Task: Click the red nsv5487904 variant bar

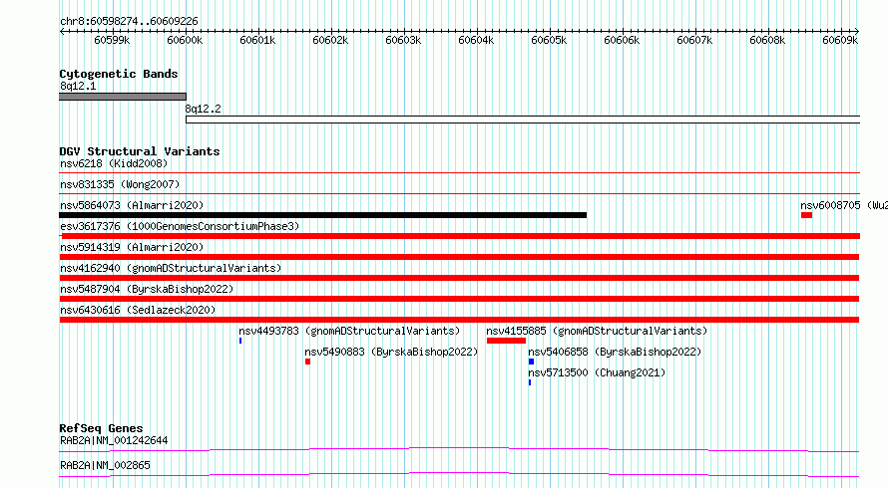Action: pos(459,299)
